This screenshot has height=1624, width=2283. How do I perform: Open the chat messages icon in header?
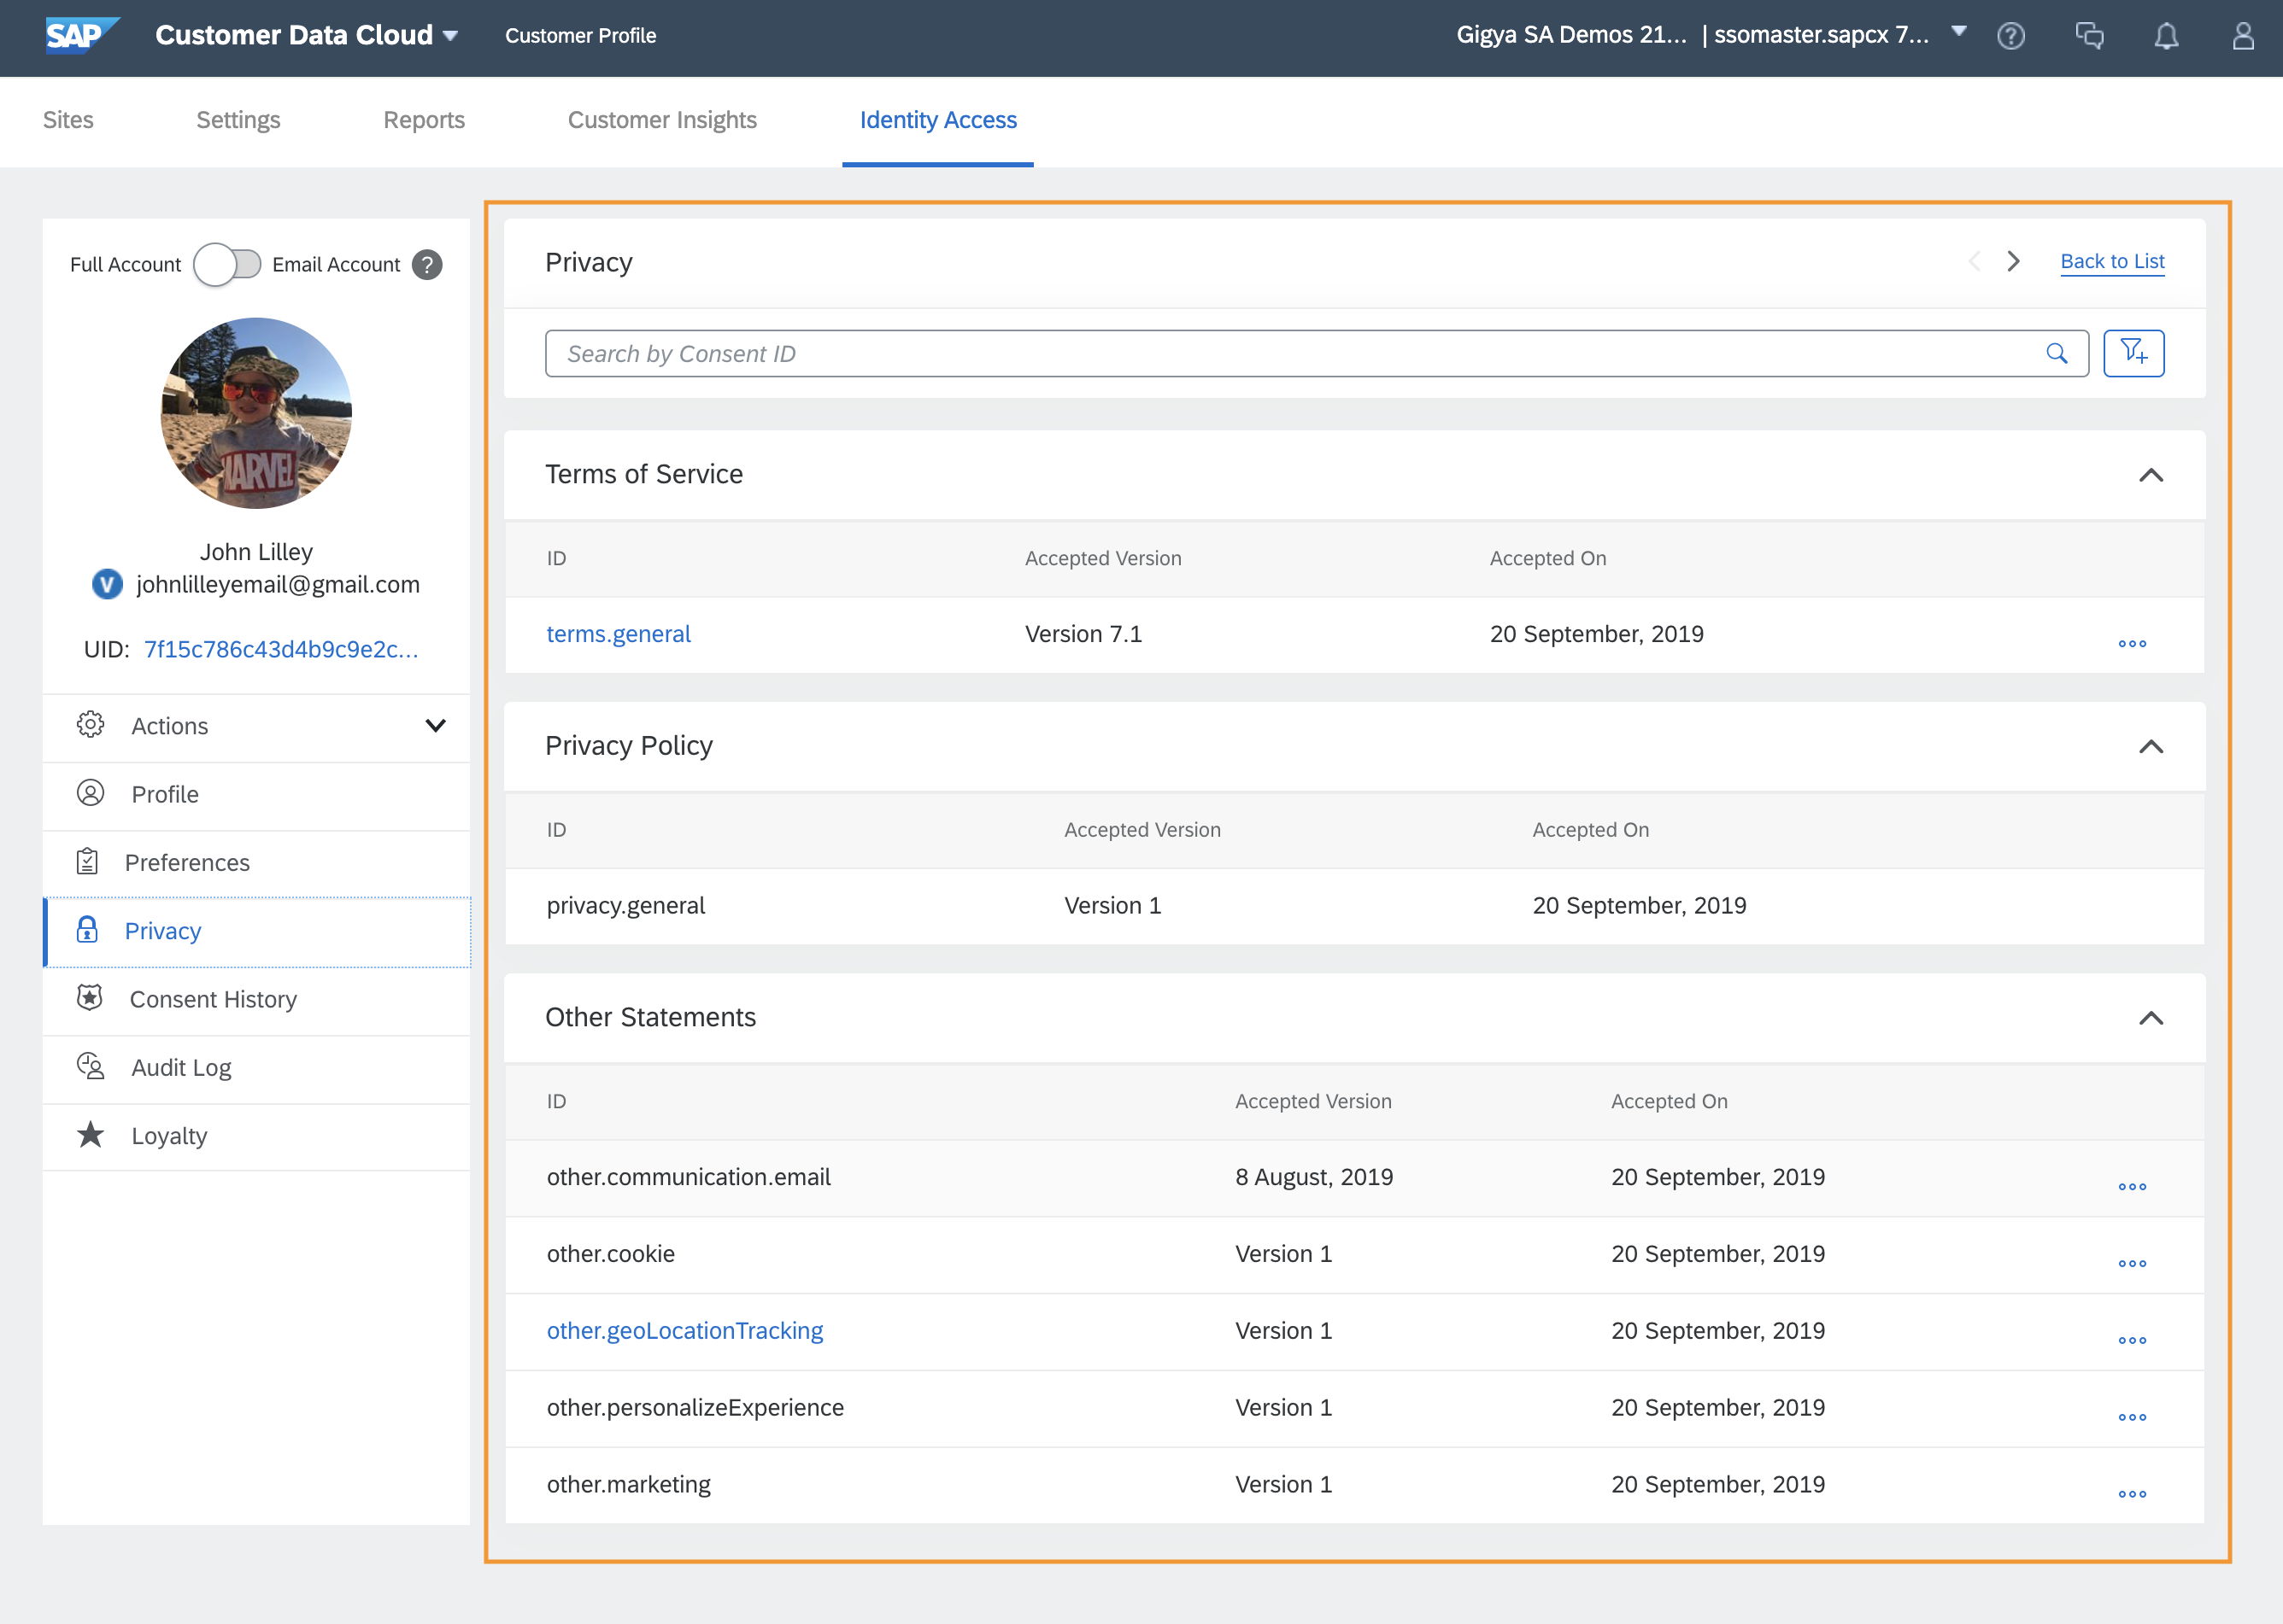point(2089,36)
